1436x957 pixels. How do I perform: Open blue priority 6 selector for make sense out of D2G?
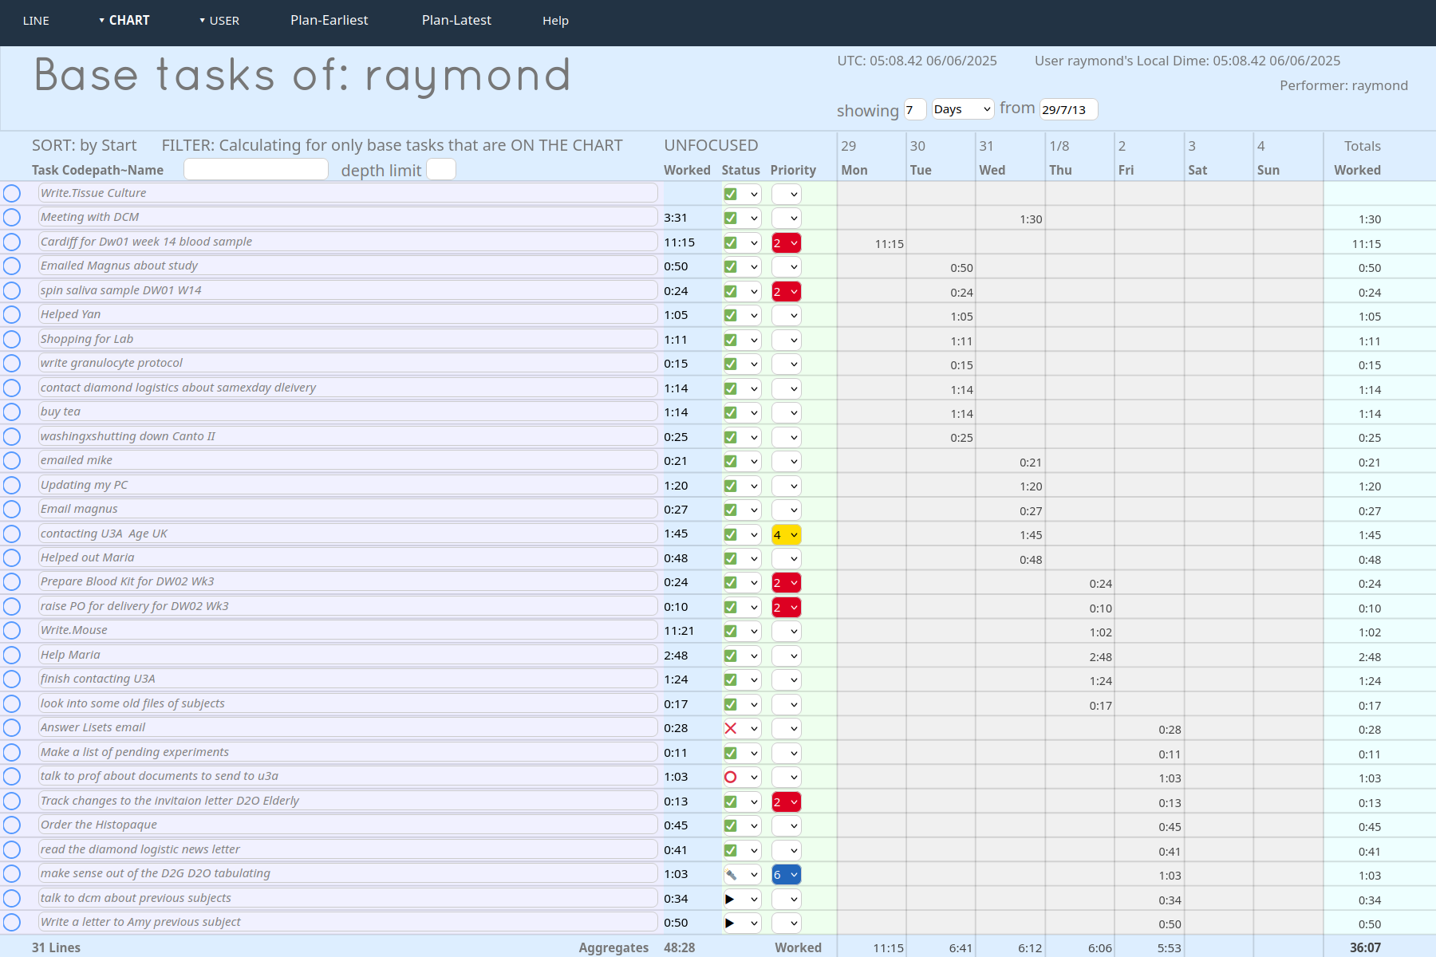point(786,874)
